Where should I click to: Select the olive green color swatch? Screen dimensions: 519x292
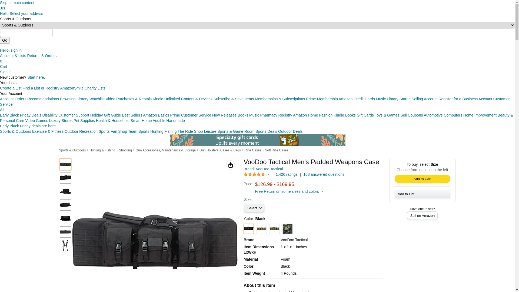pos(275,229)
